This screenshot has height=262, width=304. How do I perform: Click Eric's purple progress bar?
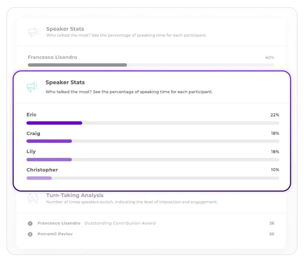pyautogui.click(x=54, y=123)
